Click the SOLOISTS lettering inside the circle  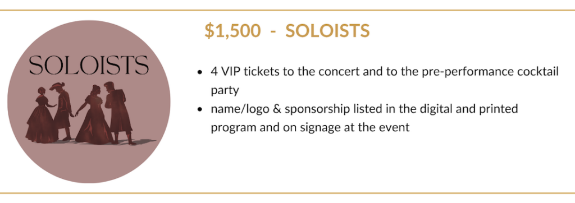[x=89, y=65]
